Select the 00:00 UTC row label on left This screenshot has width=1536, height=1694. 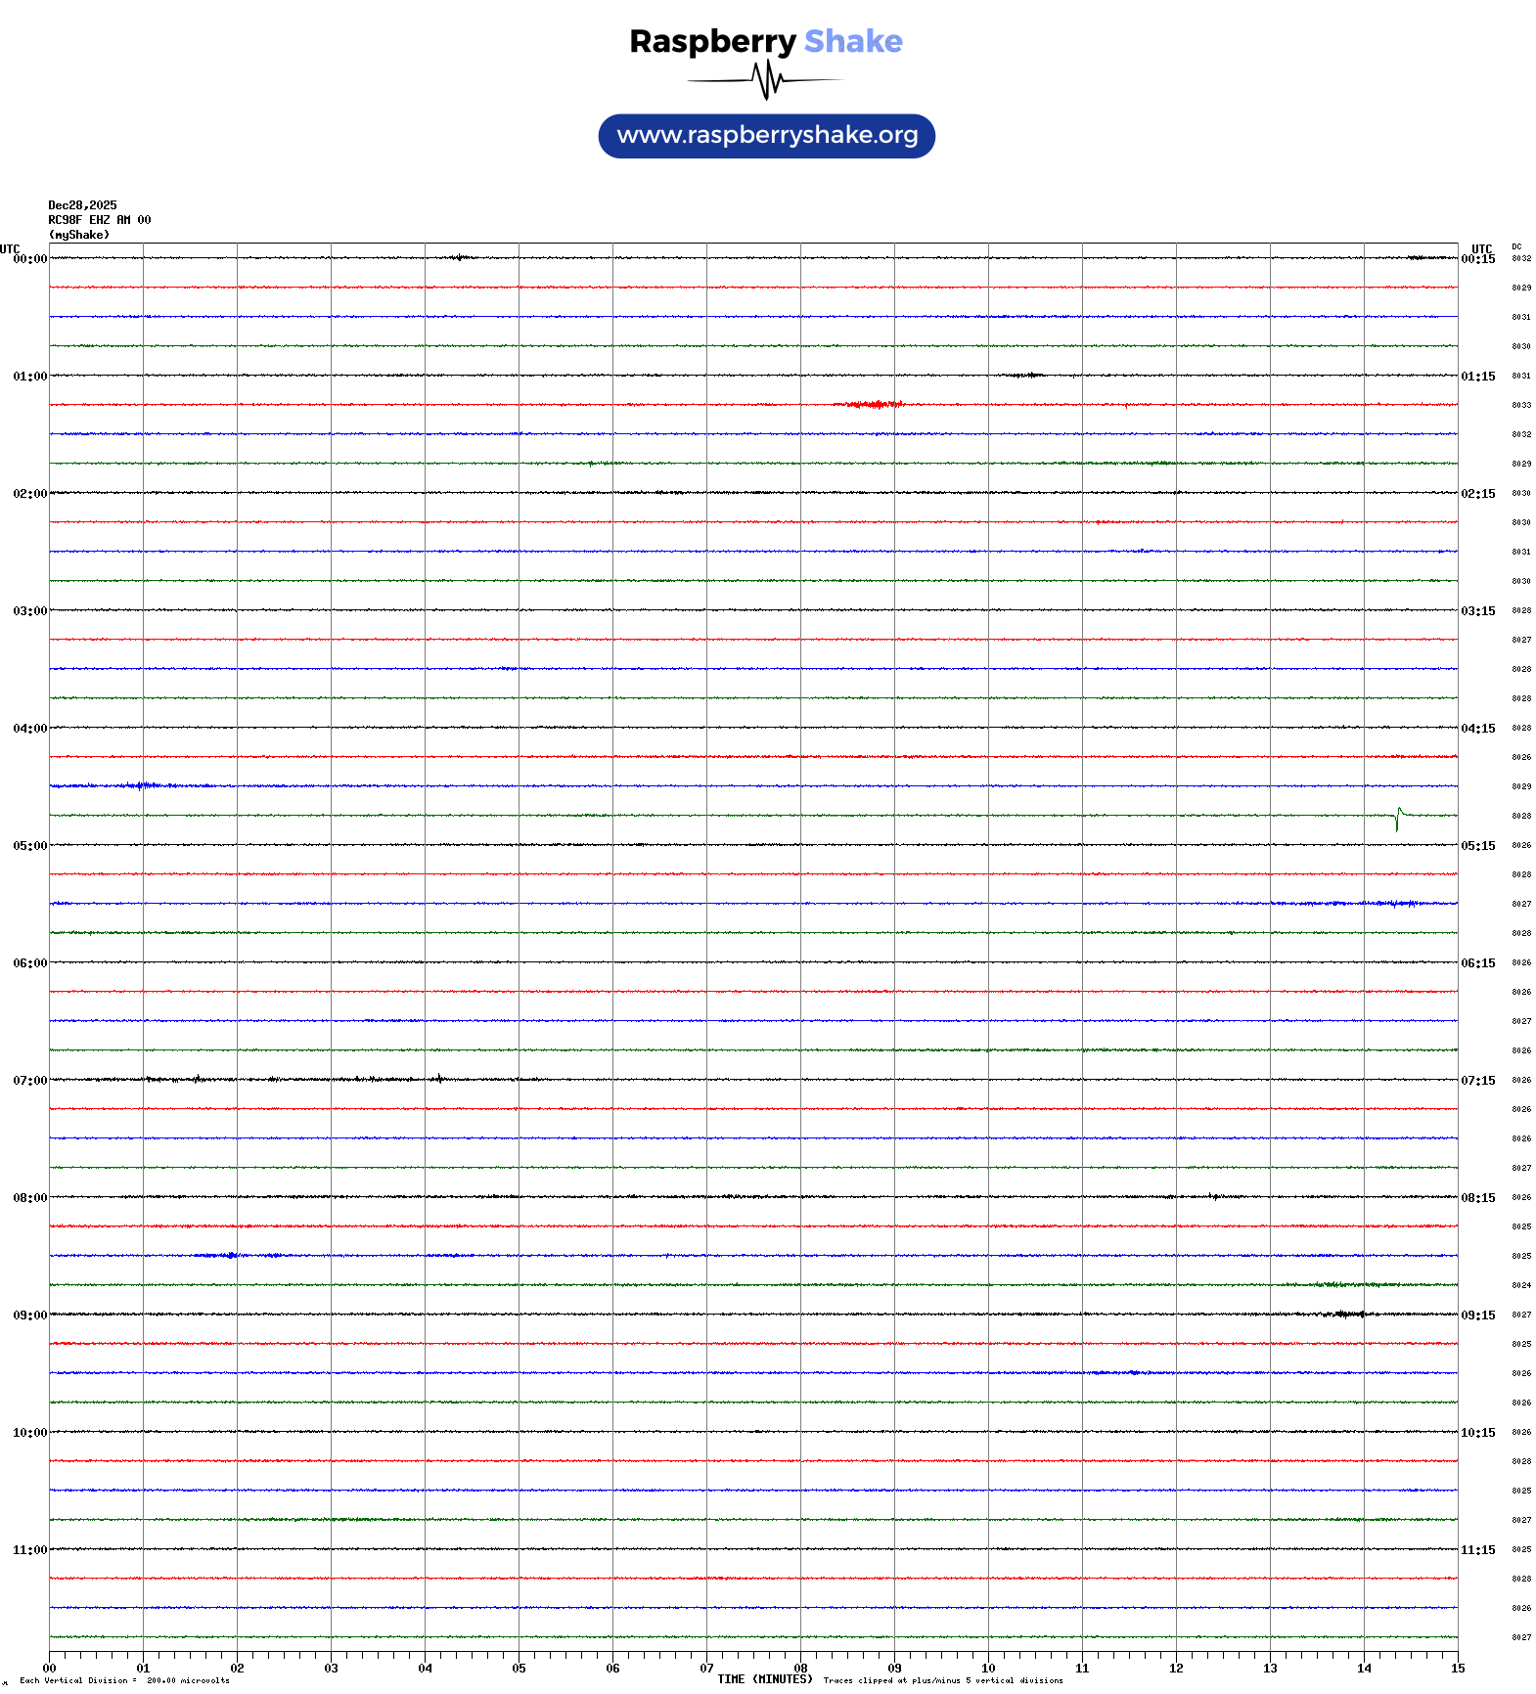pos(29,259)
